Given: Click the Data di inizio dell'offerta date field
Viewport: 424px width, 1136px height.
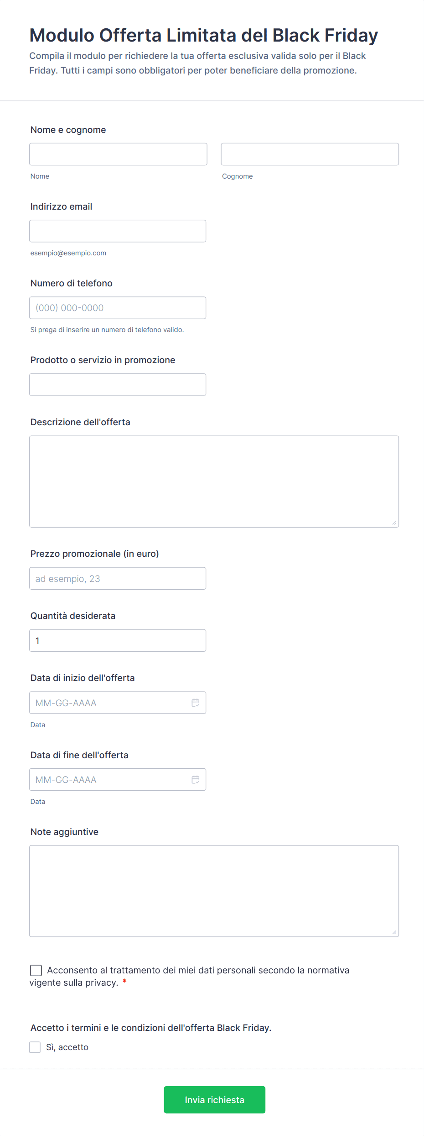Looking at the screenshot, I should coord(118,703).
